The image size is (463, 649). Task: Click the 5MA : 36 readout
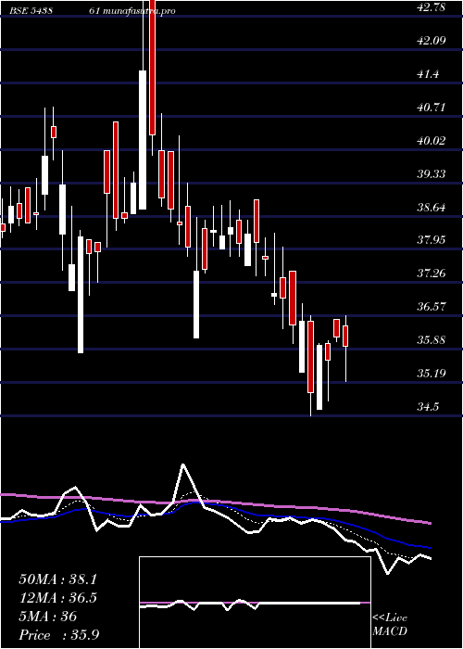click(48, 617)
